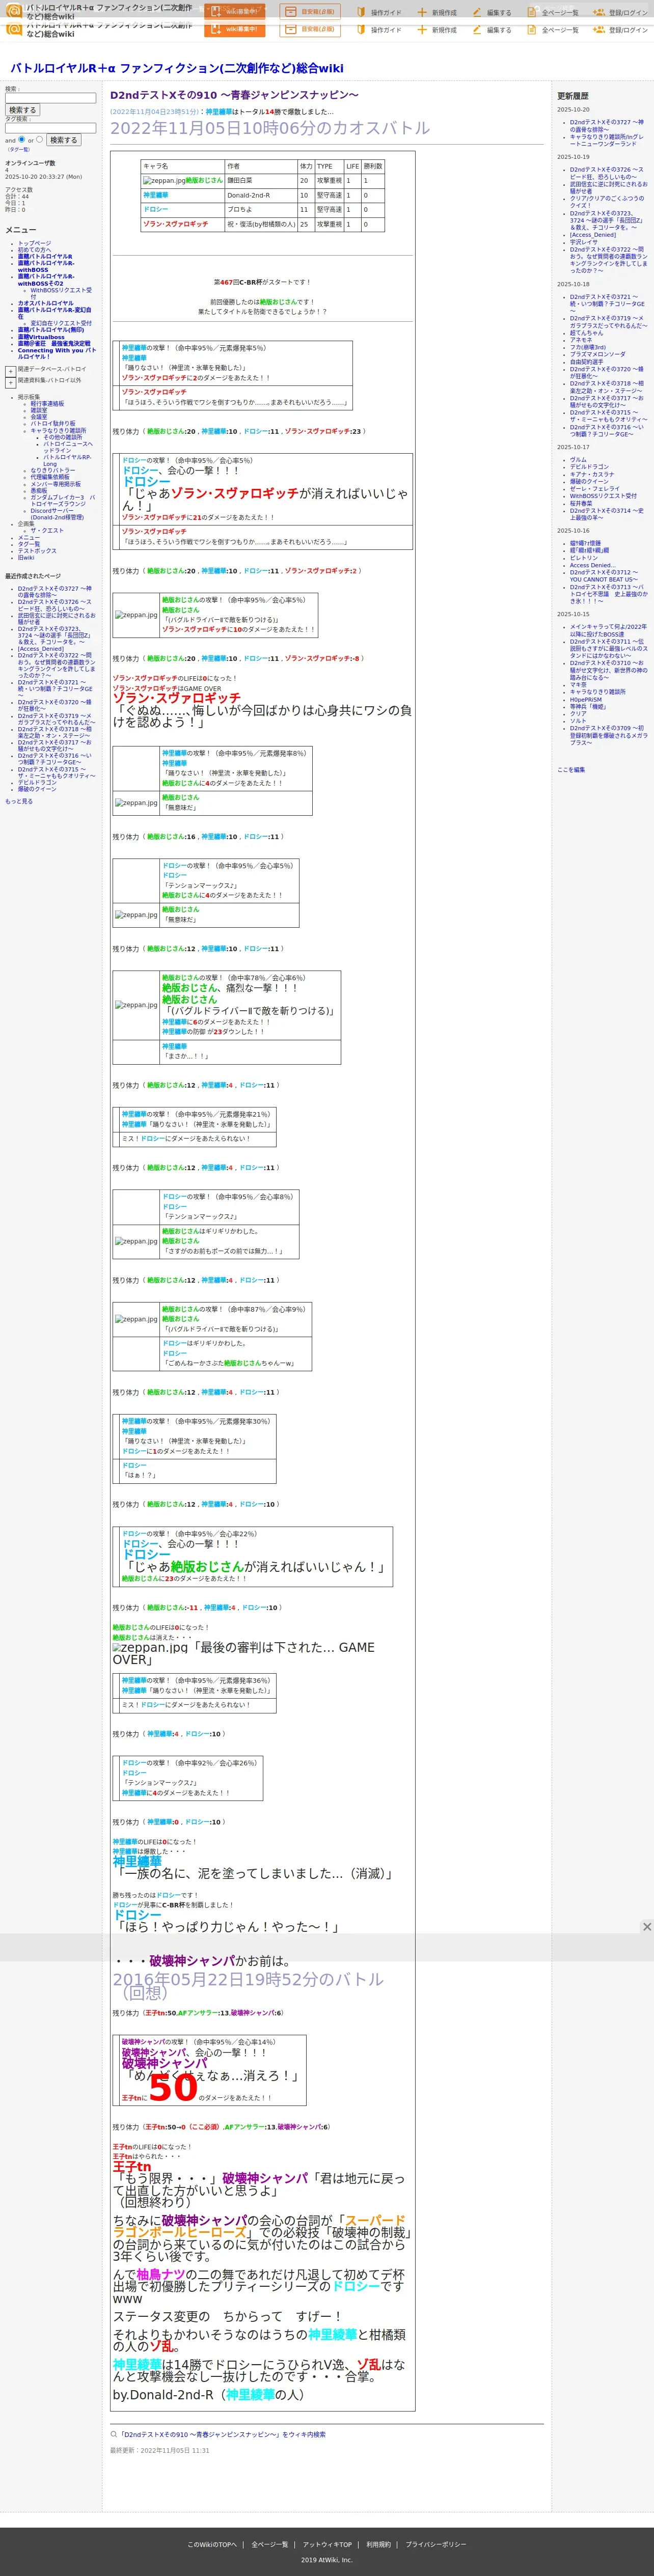This screenshot has width=654, height=2576.
Task: Click 絶版おじさん link in character table
Action: [x=204, y=181]
